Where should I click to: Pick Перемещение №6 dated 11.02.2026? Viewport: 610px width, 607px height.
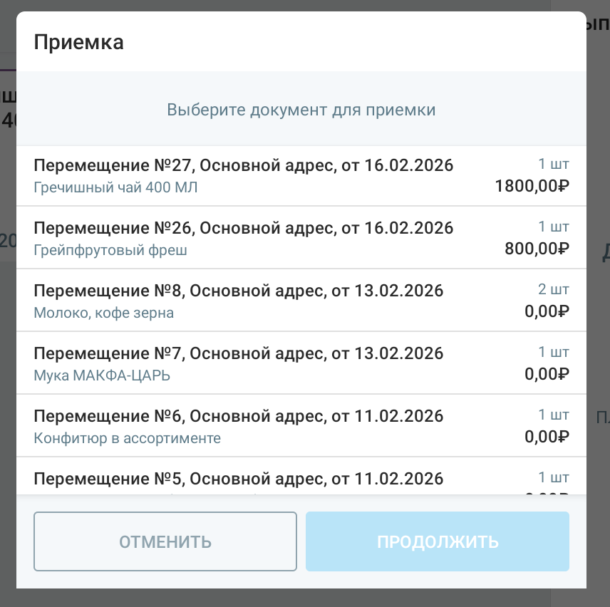238,416
